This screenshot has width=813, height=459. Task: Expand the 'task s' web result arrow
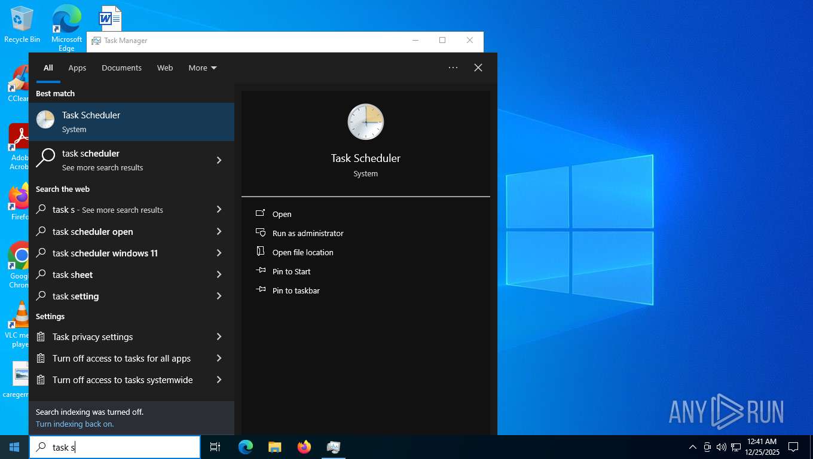click(x=219, y=210)
